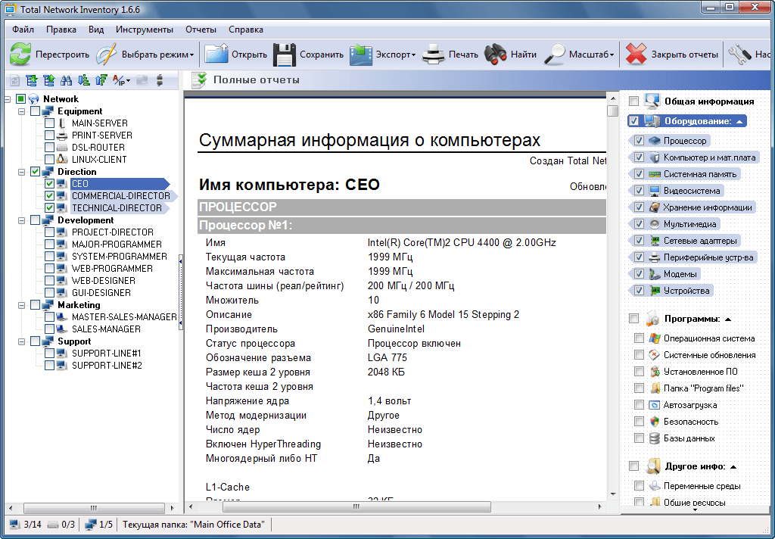Collapse the Equipment tree group
This screenshot has width=775, height=539.
point(21,111)
